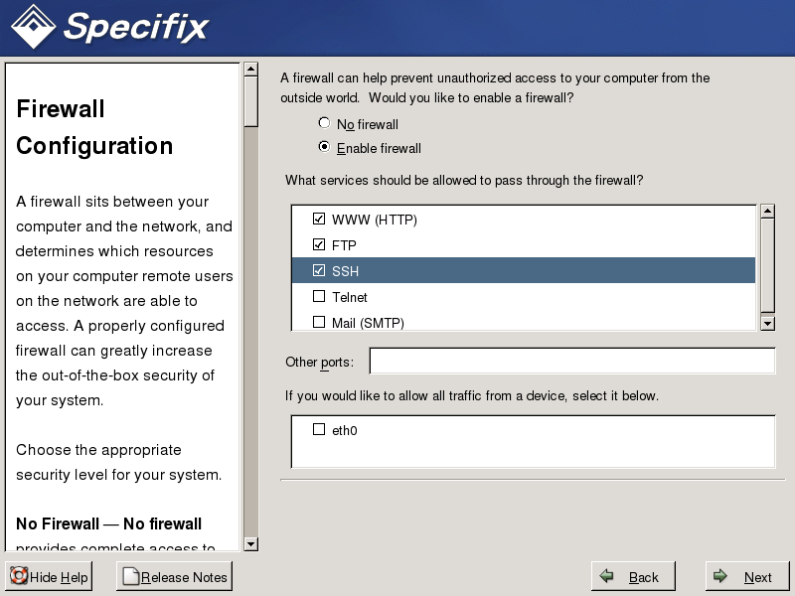This screenshot has height=596, width=795.
Task: Allow Telnet through the firewall
Action: (319, 296)
